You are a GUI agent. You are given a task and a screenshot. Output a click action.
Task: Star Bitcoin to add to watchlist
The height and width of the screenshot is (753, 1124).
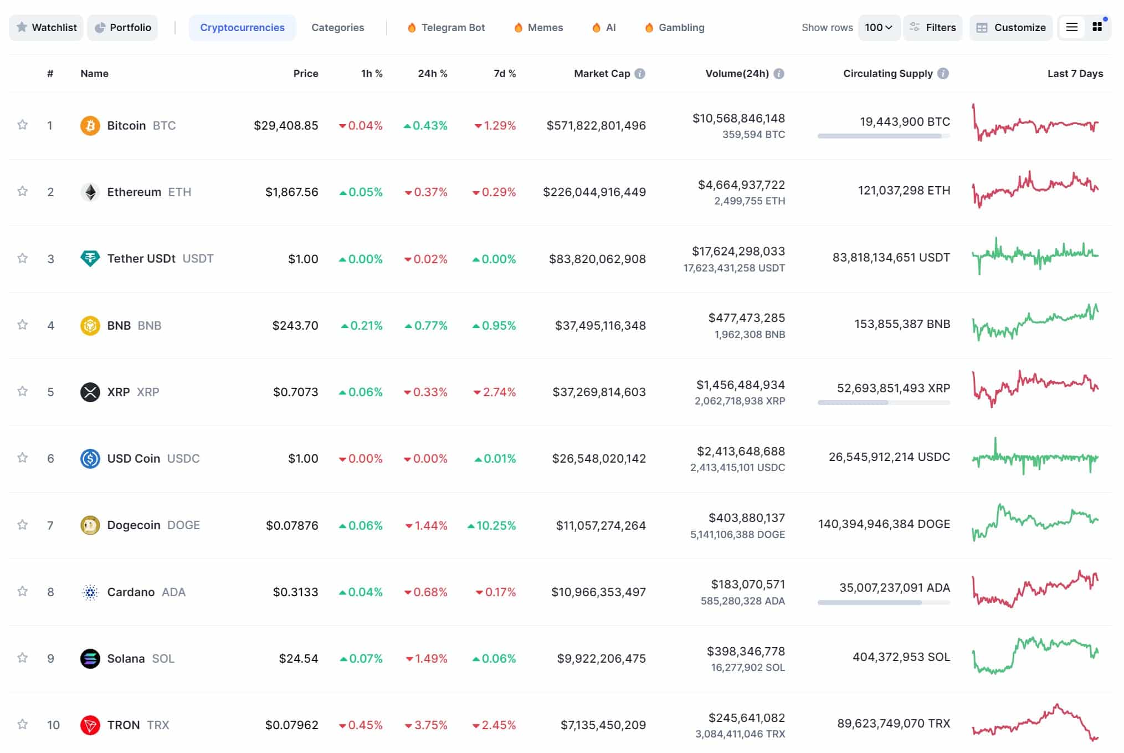point(23,125)
